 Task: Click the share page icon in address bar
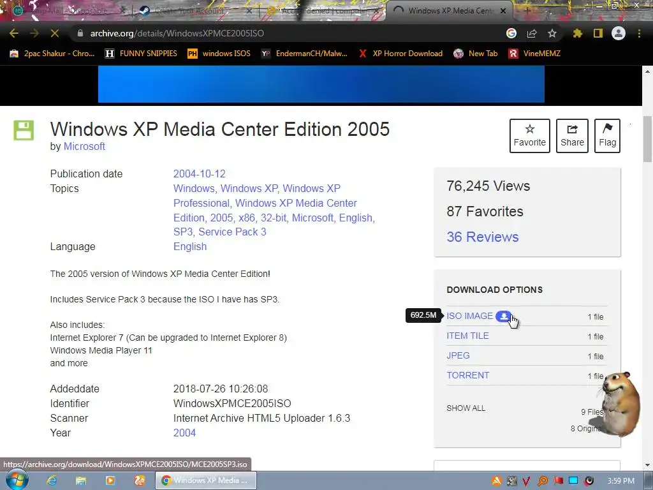(532, 33)
